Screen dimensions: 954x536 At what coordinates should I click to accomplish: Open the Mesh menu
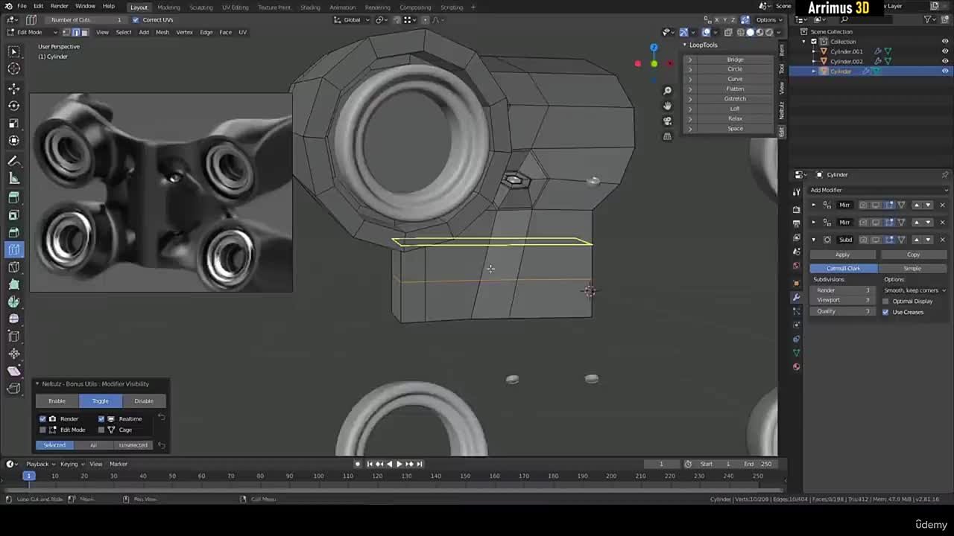click(x=162, y=32)
